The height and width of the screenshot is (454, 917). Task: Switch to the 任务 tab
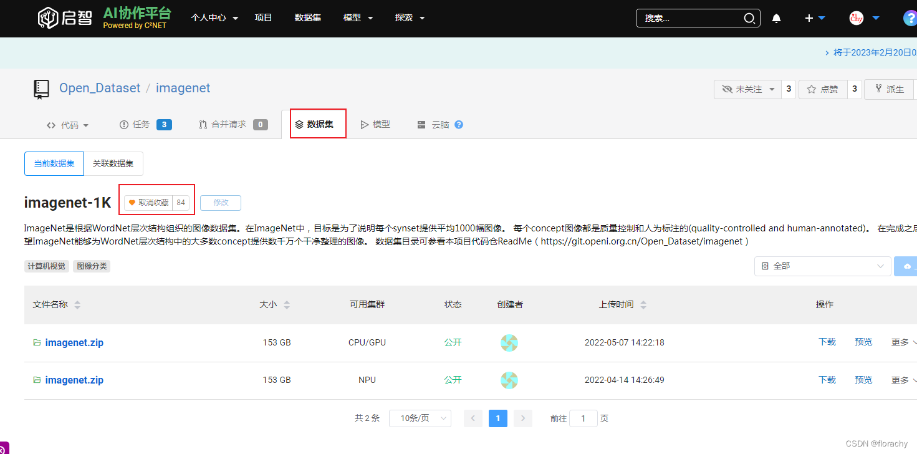pyautogui.click(x=145, y=125)
